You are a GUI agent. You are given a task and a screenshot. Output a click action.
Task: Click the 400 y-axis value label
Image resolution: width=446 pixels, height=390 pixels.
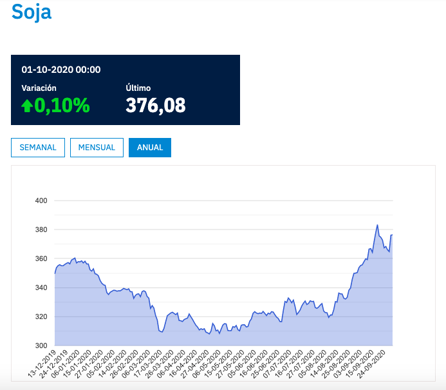42,200
